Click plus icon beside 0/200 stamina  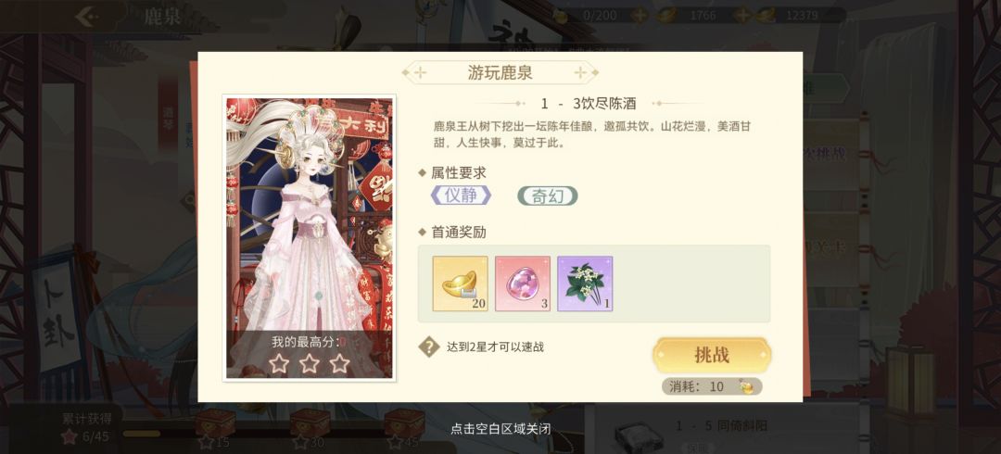(639, 16)
